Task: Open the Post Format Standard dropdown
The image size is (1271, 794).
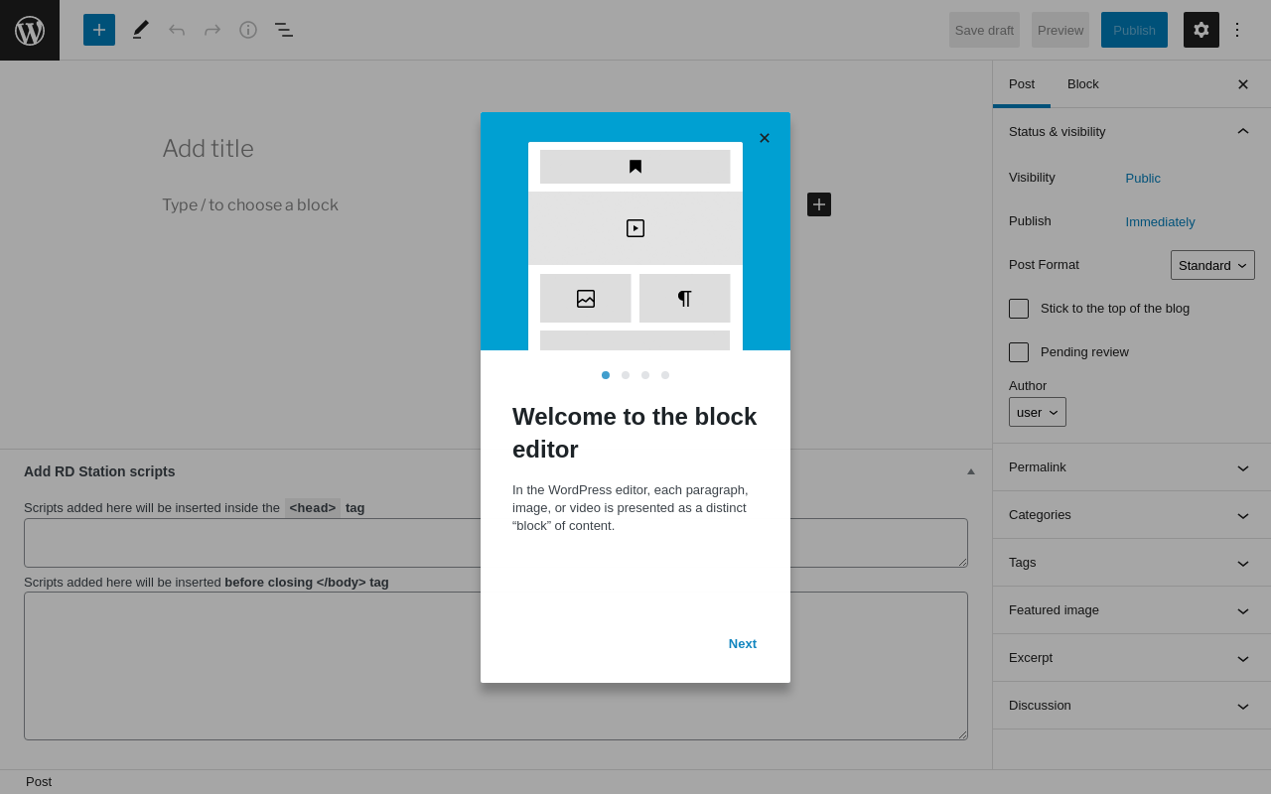Action: pos(1212,265)
